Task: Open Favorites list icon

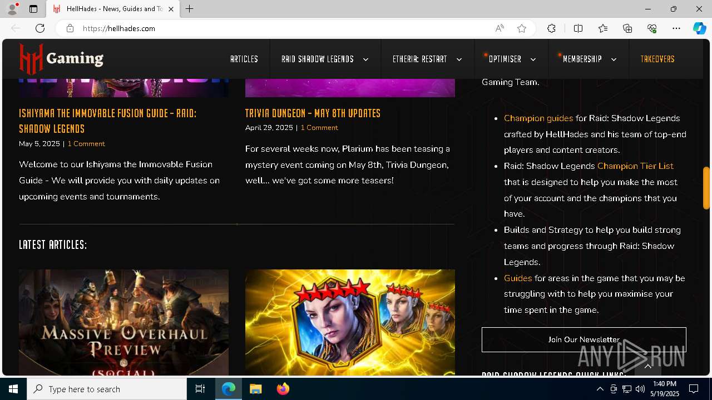Action: point(603,28)
